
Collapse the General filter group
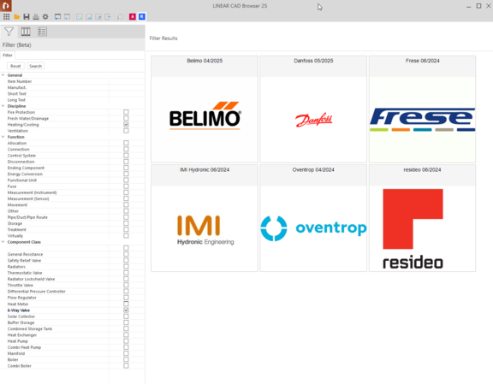pos(3,75)
